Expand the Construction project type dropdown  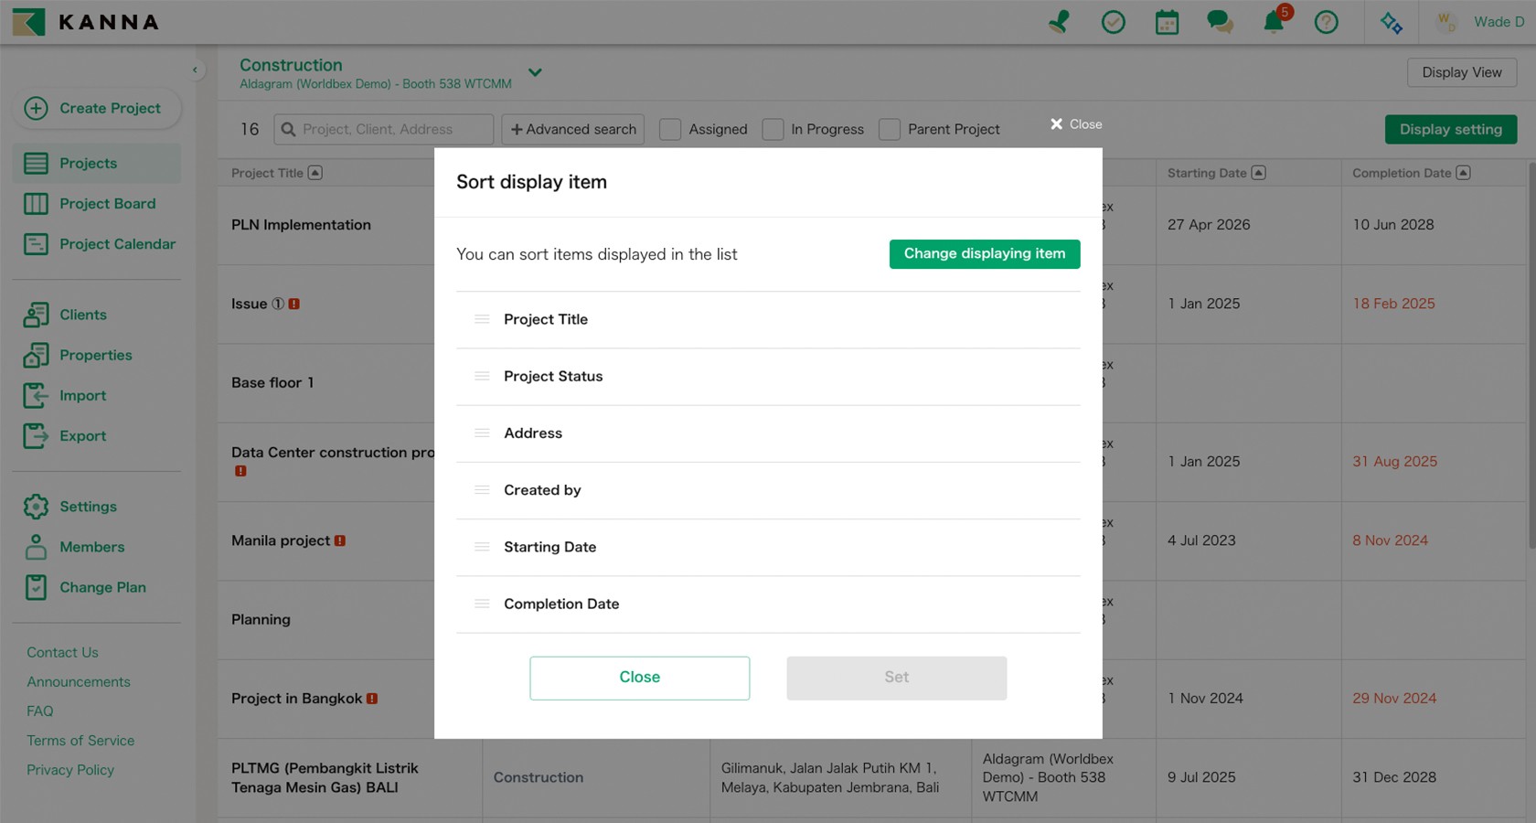point(535,72)
